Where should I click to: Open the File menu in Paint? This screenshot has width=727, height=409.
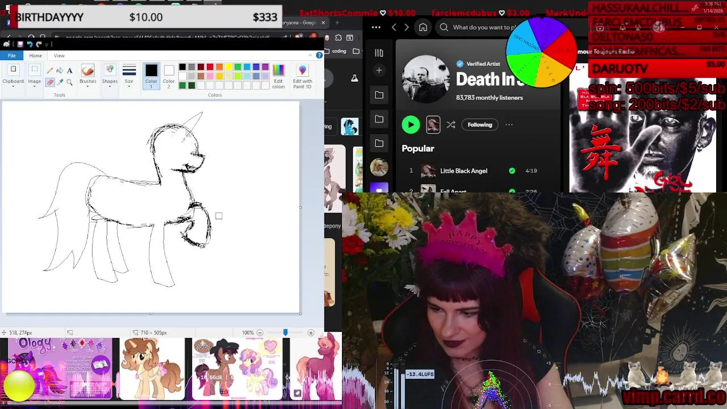tap(11, 56)
